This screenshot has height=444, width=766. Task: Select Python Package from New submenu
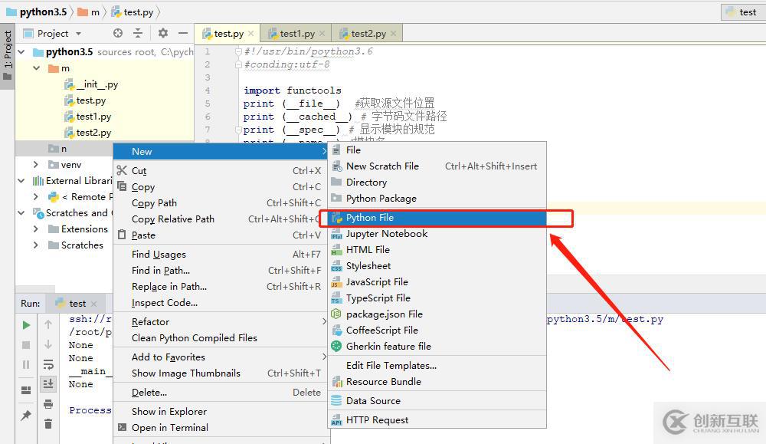[437, 199]
